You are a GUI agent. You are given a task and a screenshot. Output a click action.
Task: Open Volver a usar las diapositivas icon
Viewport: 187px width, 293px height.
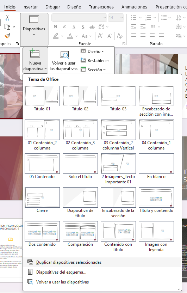click(x=64, y=54)
